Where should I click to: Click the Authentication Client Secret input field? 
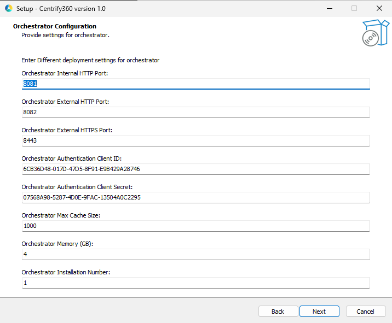(x=196, y=197)
